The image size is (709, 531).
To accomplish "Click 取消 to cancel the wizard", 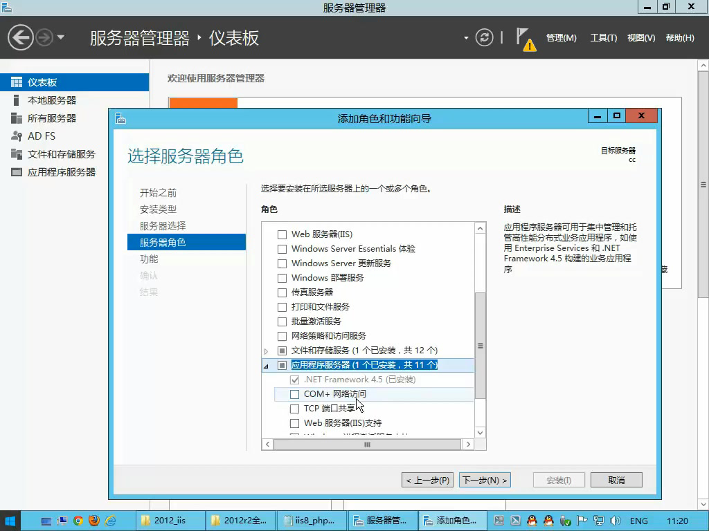I will coord(616,480).
